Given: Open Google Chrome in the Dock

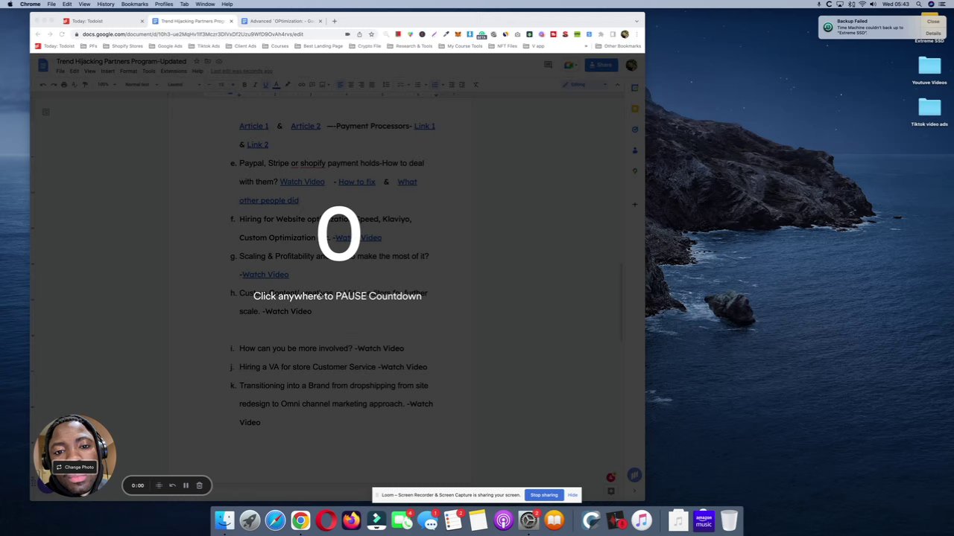Looking at the screenshot, I should [x=300, y=520].
